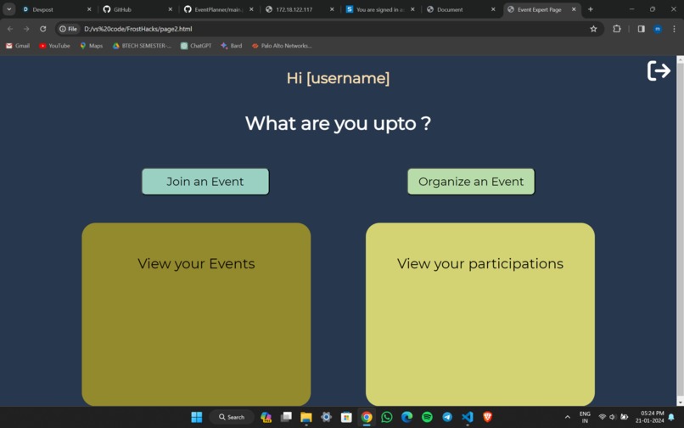The image size is (684, 428).
Task: Open the Palo Alto Networks bookmark
Action: tap(282, 45)
